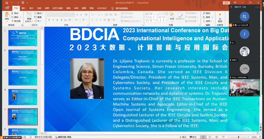The width and height of the screenshot is (264, 139).
Task: Toggle Underline formatting
Action: (57, 20)
